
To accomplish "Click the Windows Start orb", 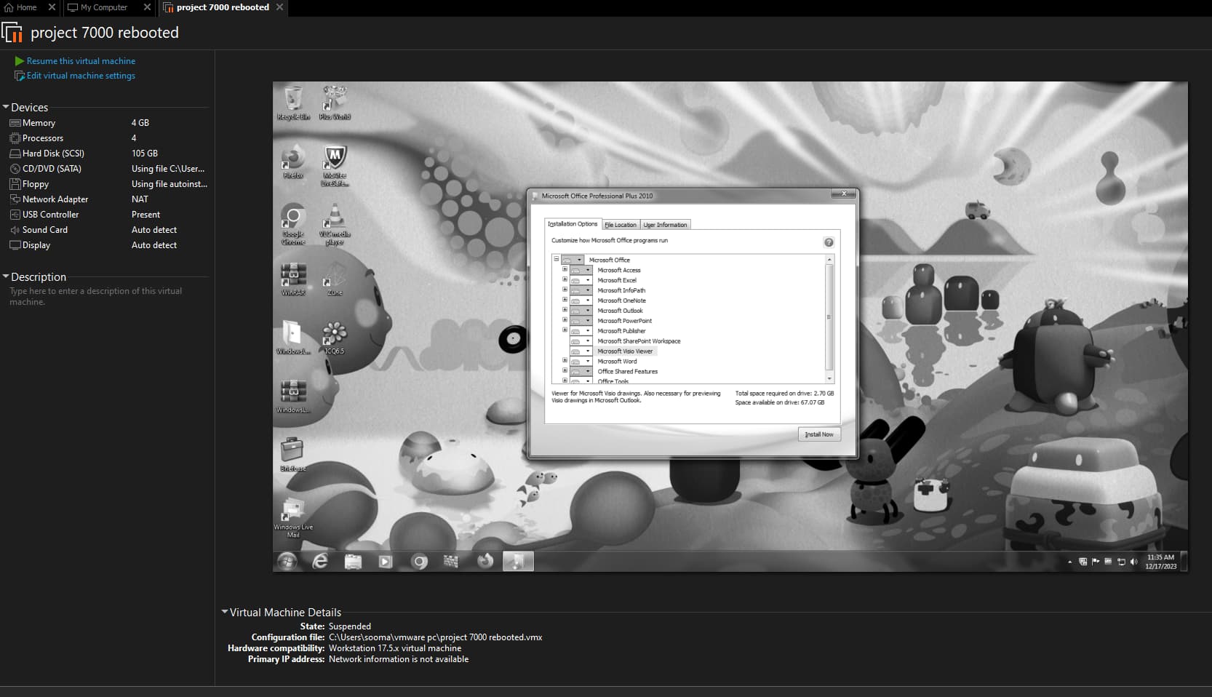I will tap(287, 561).
